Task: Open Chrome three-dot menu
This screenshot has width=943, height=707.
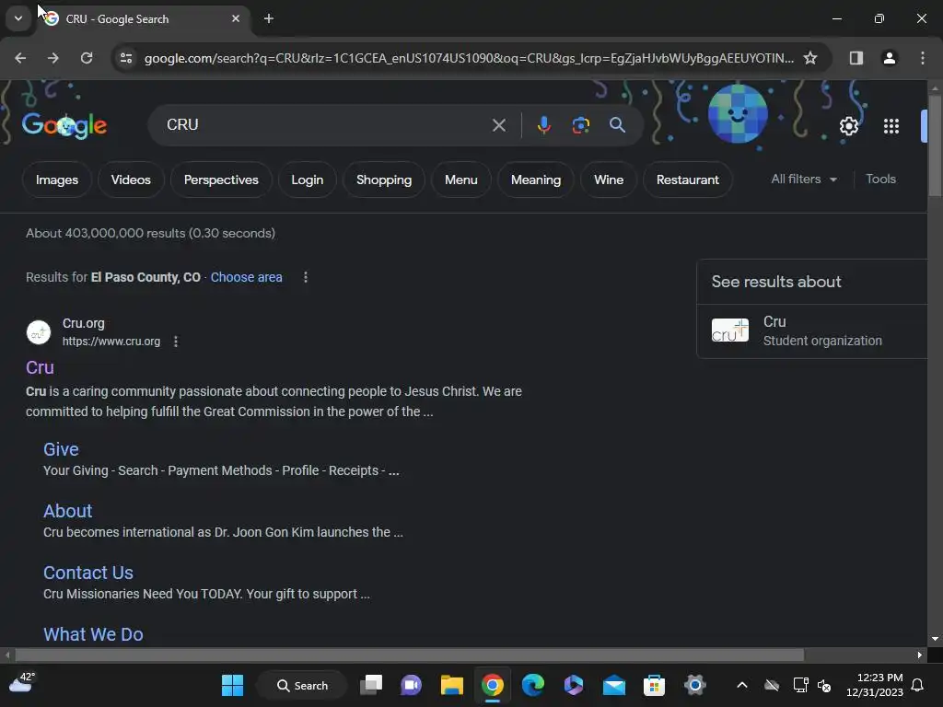Action: [923, 58]
